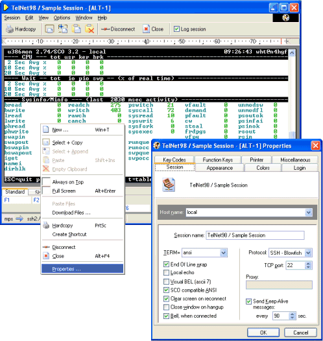Viewport: 323px width, 341px height.
Task: Click the Close icon in context menu
Action: (46, 255)
